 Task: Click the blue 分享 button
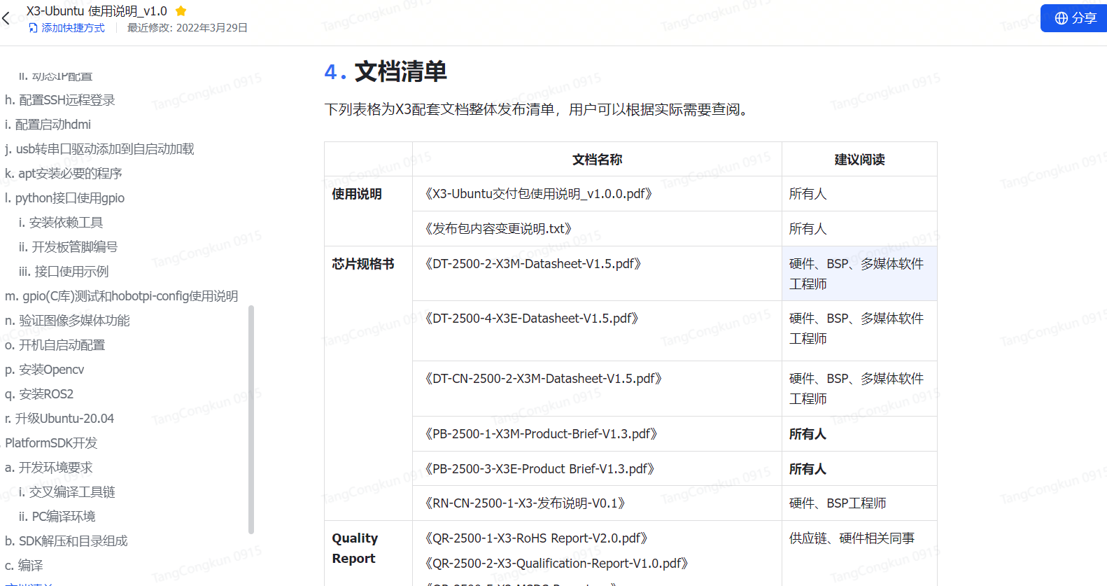pos(1074,18)
